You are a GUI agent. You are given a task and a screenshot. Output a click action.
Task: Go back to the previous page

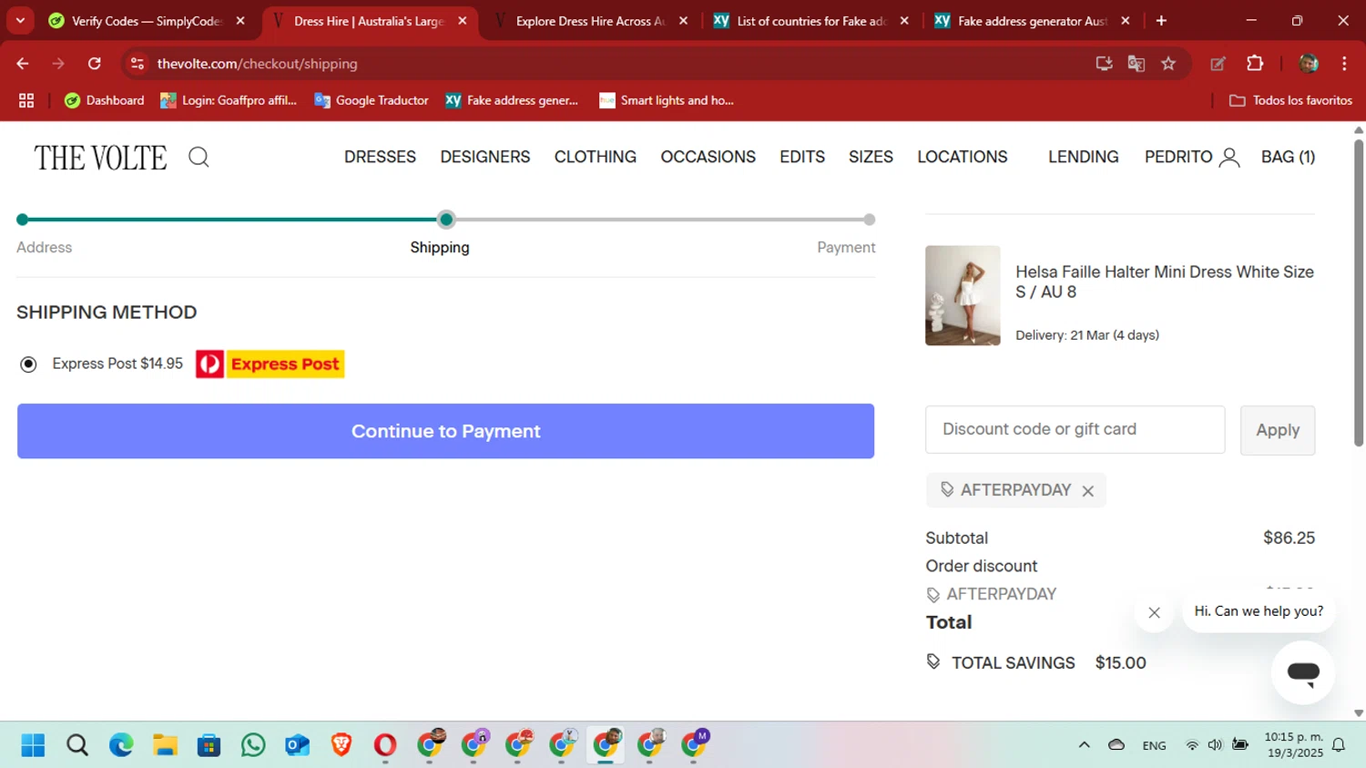(x=23, y=64)
